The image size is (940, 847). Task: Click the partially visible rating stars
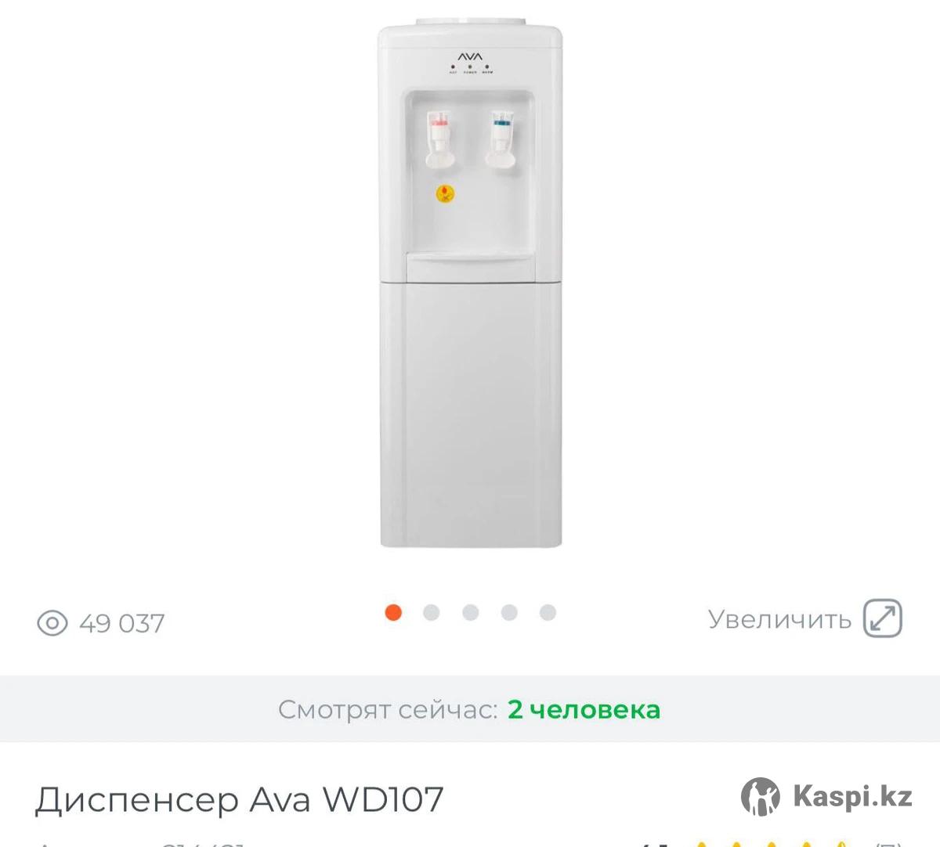[x=771, y=843]
